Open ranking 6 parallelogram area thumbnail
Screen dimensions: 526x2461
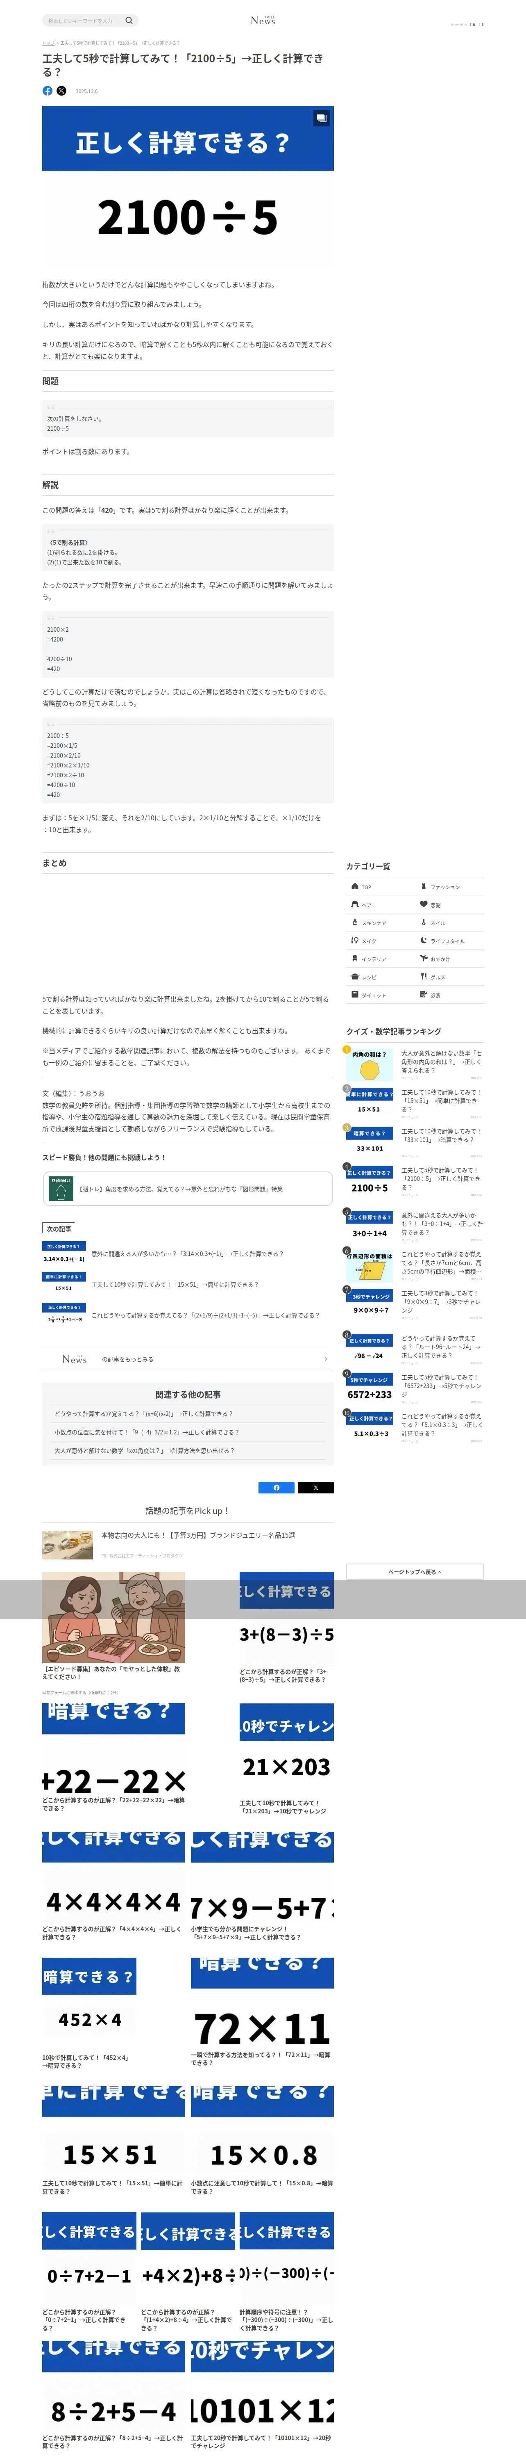pyautogui.click(x=370, y=1266)
